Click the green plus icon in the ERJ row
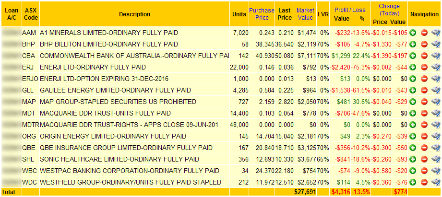The height and width of the screenshot is (197, 442). tap(413, 67)
